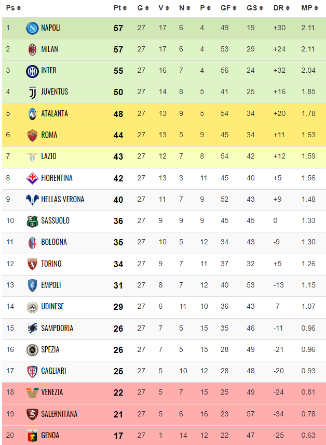Click the Juventus logo icon

point(32,92)
